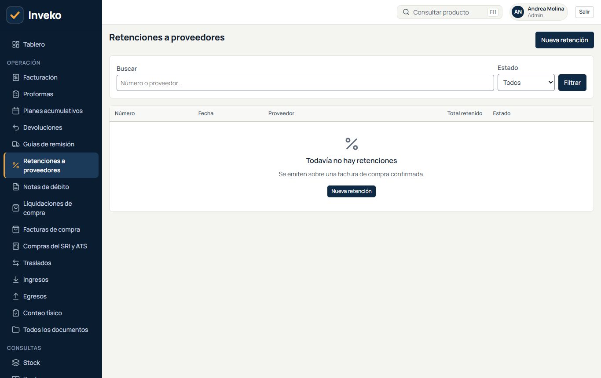Click the magnifier icon in Consultar producto
This screenshot has height=378, width=601.
click(406, 12)
